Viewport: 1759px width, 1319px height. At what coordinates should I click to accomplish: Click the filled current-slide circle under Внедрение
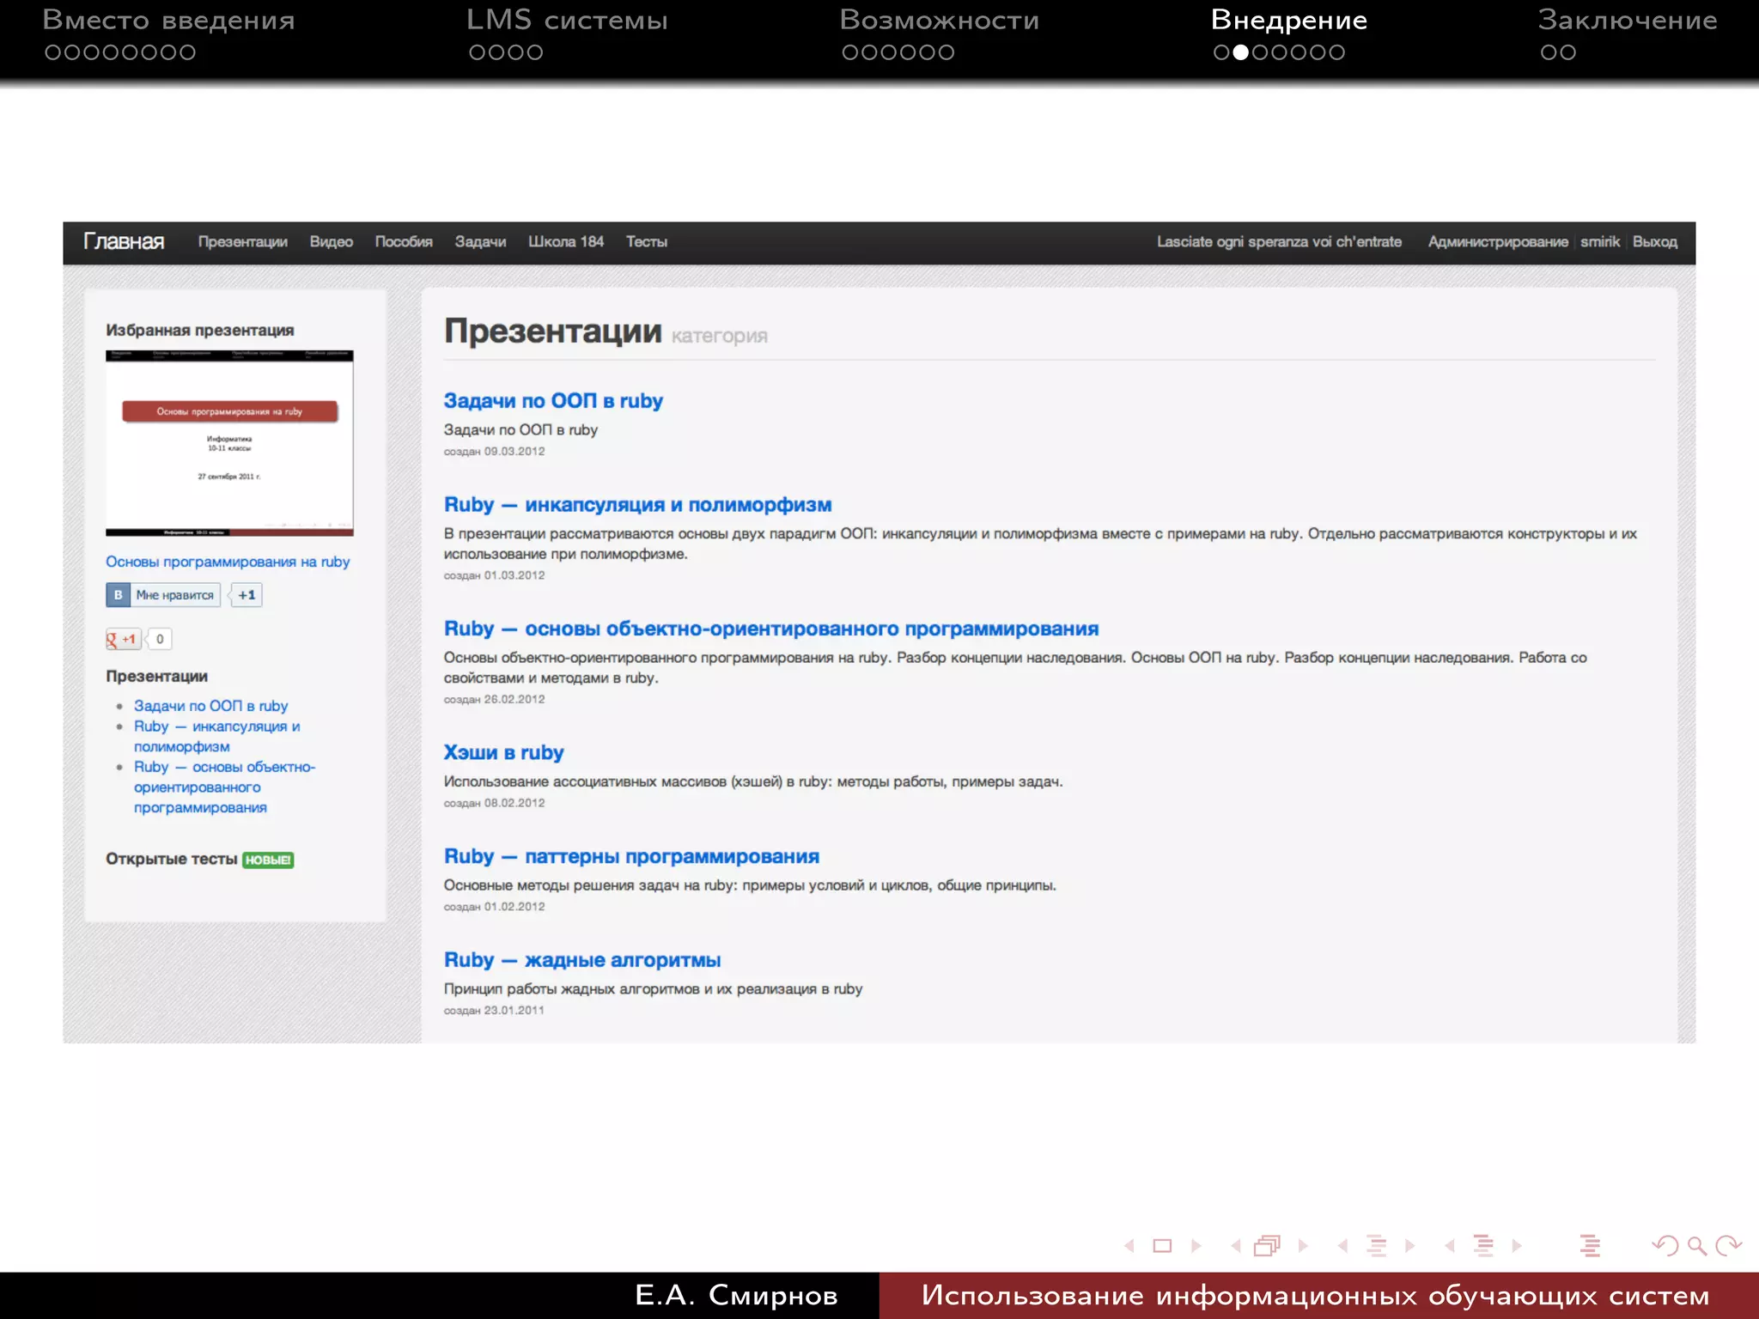click(x=1240, y=52)
